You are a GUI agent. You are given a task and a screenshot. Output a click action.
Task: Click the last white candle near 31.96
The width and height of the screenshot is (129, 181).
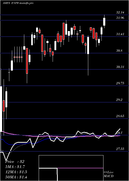pyautogui.click(x=104, y=21)
